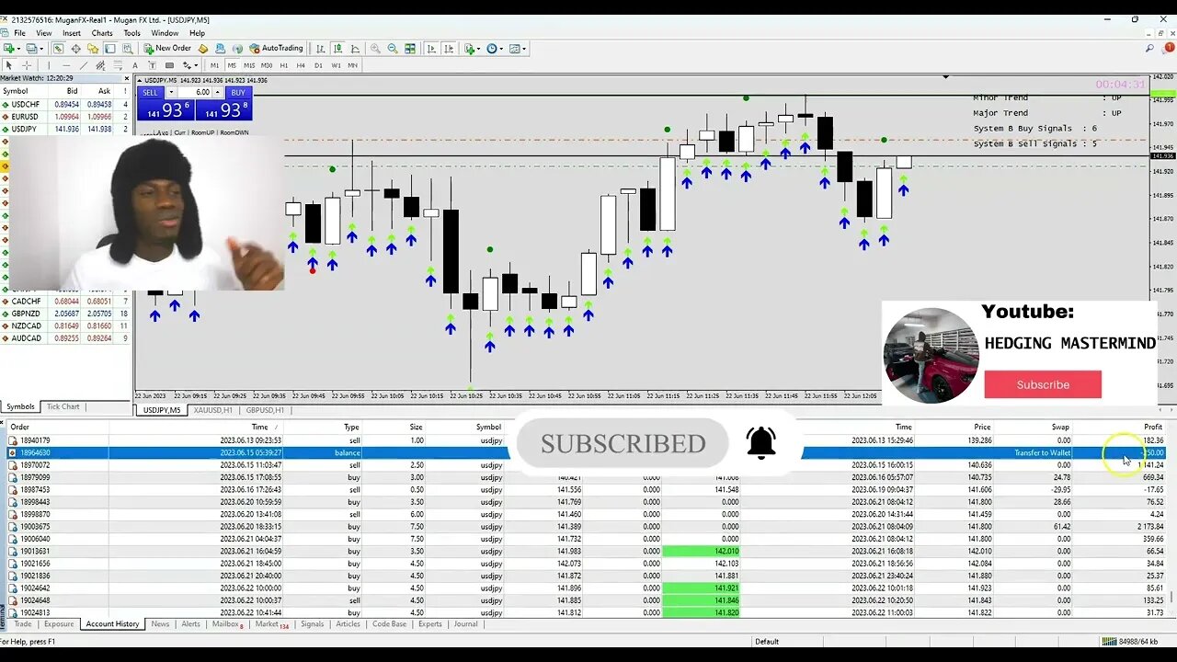Image resolution: width=1177 pixels, height=662 pixels.
Task: Open the Templates dropdown
Action: [518, 49]
